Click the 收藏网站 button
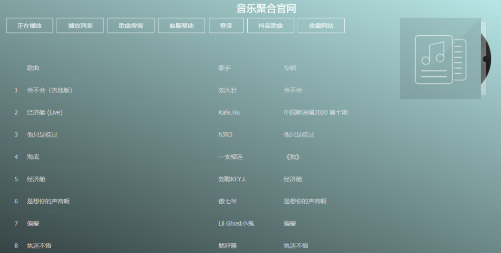The image size is (501, 253). pyautogui.click(x=321, y=26)
